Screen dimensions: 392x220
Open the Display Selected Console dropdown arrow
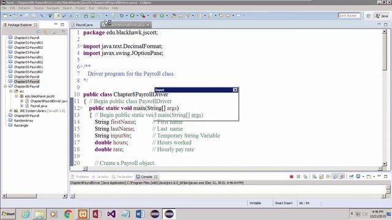[x=363, y=177]
